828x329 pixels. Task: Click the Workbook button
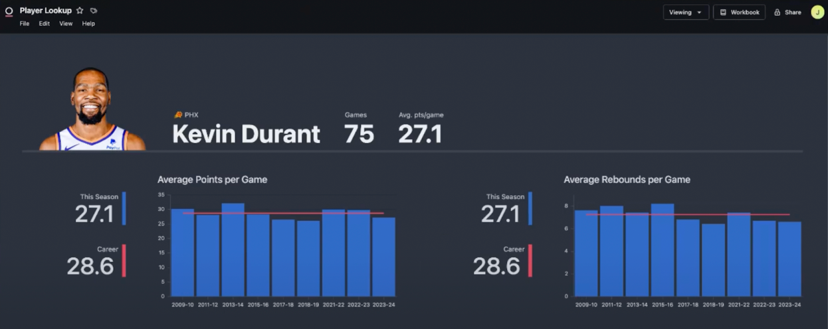pyautogui.click(x=739, y=12)
